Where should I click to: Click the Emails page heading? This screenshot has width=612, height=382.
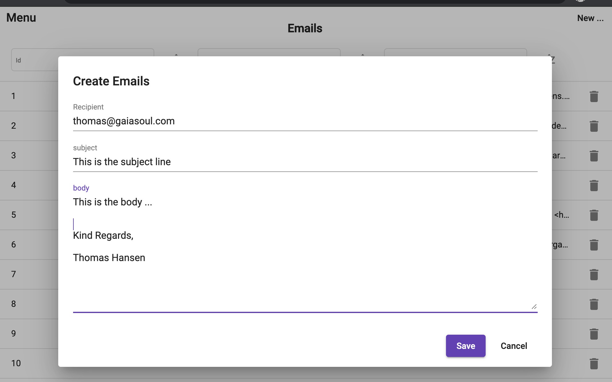305,28
